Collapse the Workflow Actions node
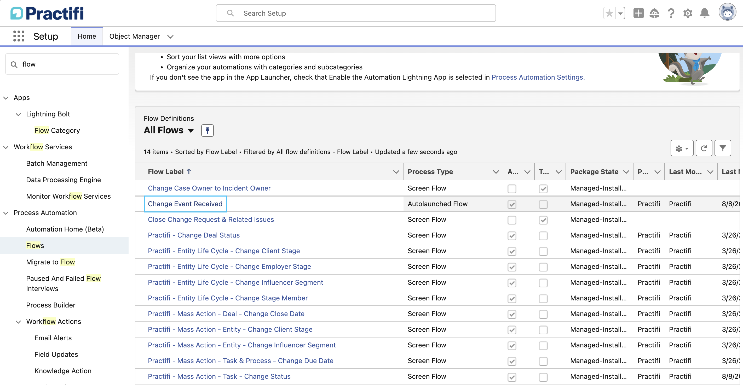This screenshot has height=385, width=743. tap(18, 322)
